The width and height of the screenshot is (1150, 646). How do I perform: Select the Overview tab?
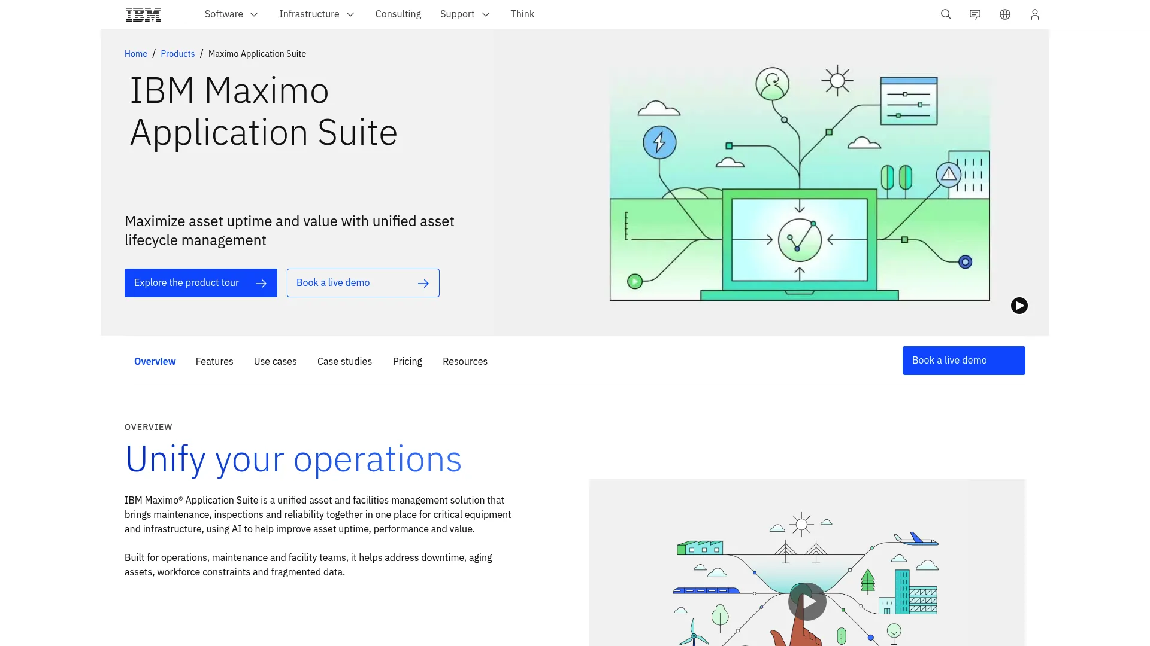(x=155, y=361)
